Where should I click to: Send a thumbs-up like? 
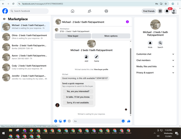coord(129,121)
